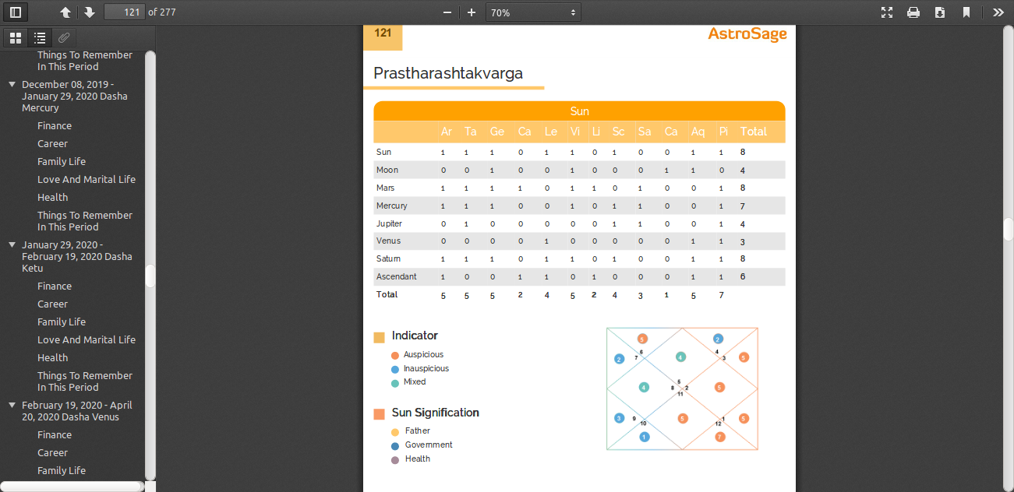
Task: Show page thumbnails view
Action: pos(16,37)
